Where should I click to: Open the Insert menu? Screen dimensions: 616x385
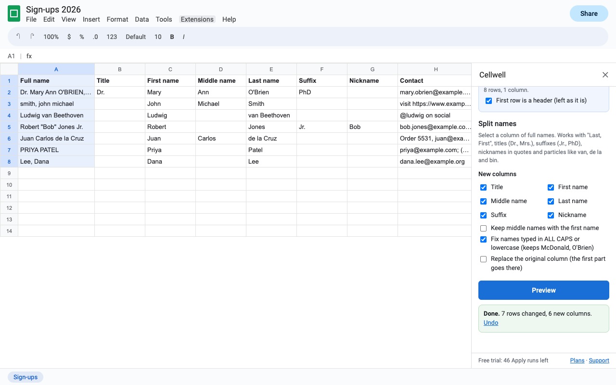point(91,19)
